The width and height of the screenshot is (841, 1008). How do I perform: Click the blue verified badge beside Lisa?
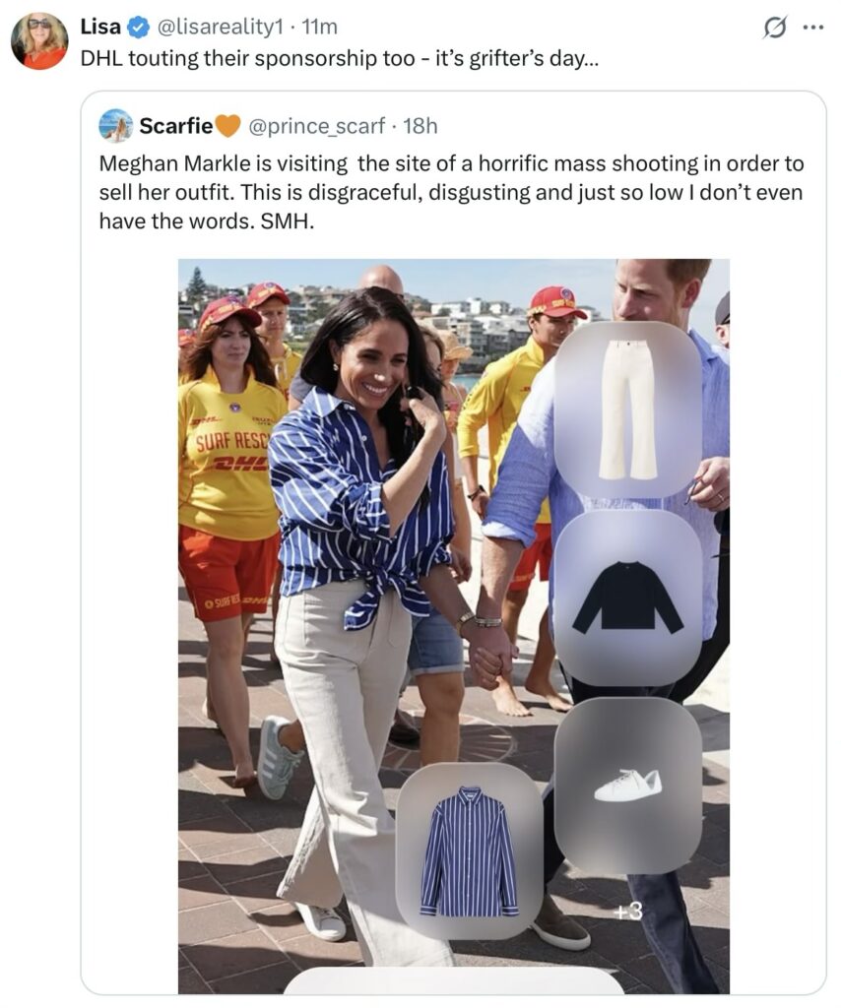[138, 27]
